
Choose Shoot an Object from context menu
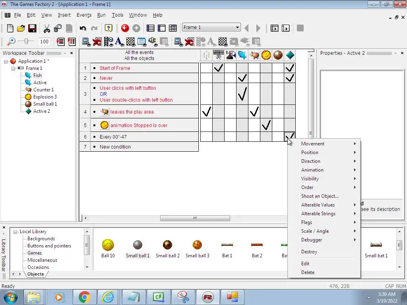coord(324,196)
